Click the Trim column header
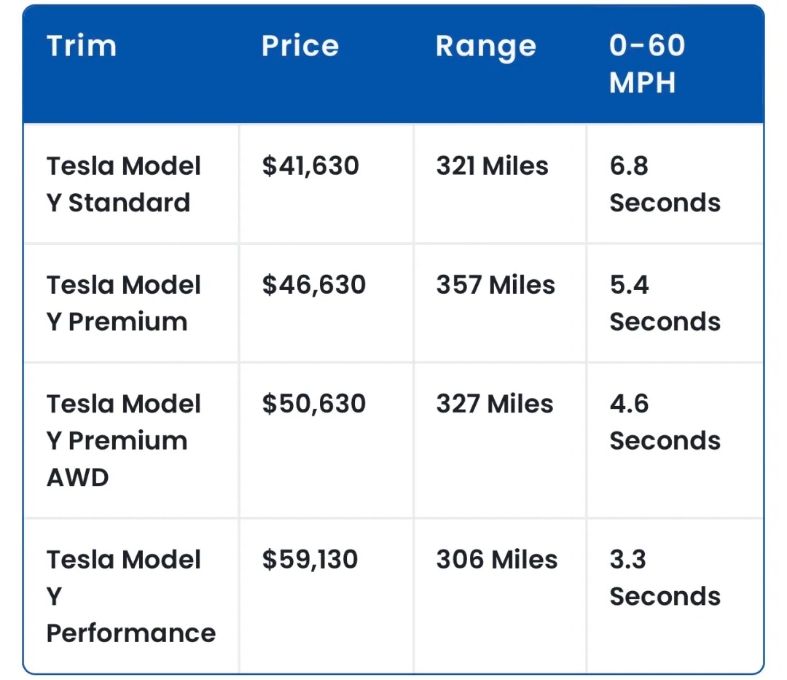 pyautogui.click(x=82, y=46)
